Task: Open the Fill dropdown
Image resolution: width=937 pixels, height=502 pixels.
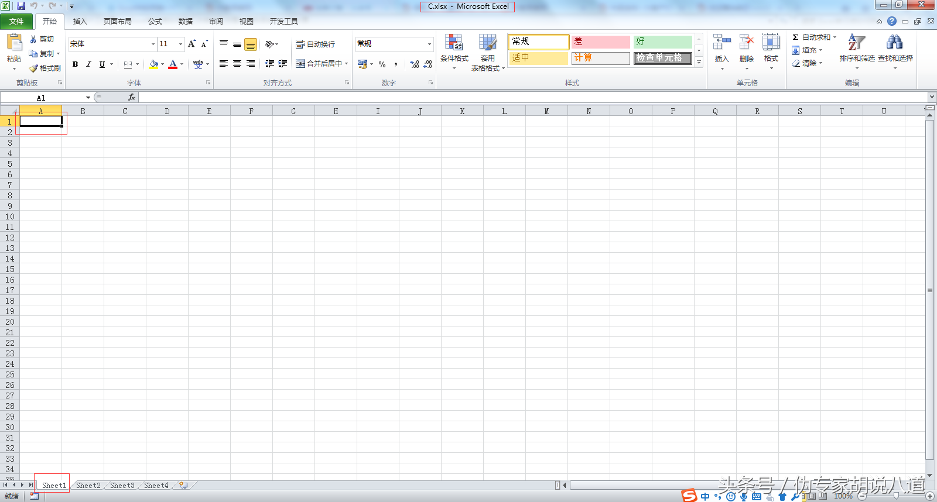Action: point(808,50)
